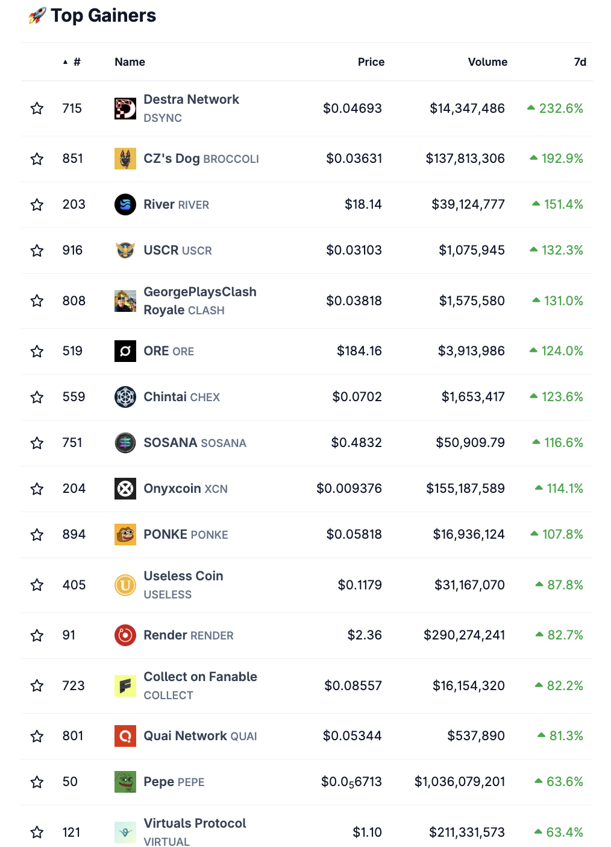Screen dimensions: 611x847
Task: Click the sort triangle beside the # column
Action: tap(65, 61)
